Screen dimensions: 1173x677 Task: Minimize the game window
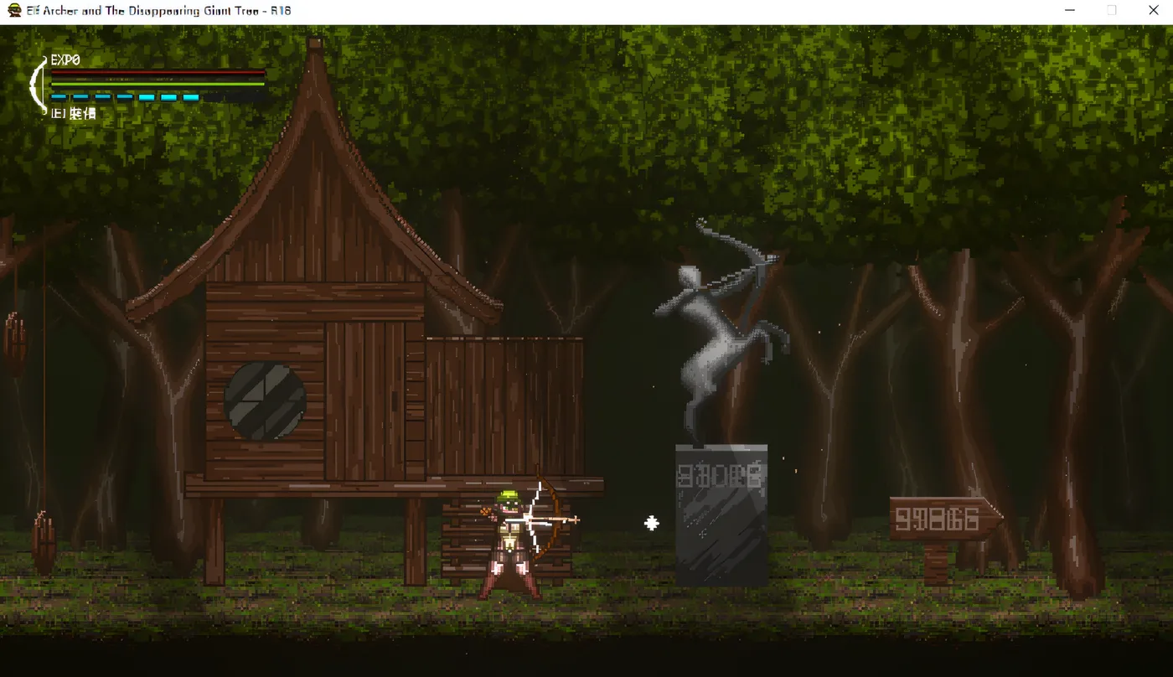click(1070, 11)
